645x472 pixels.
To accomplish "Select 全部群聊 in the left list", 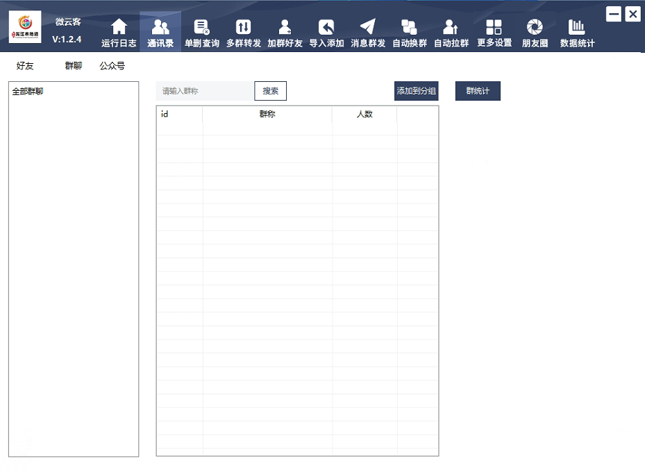I will [x=28, y=91].
